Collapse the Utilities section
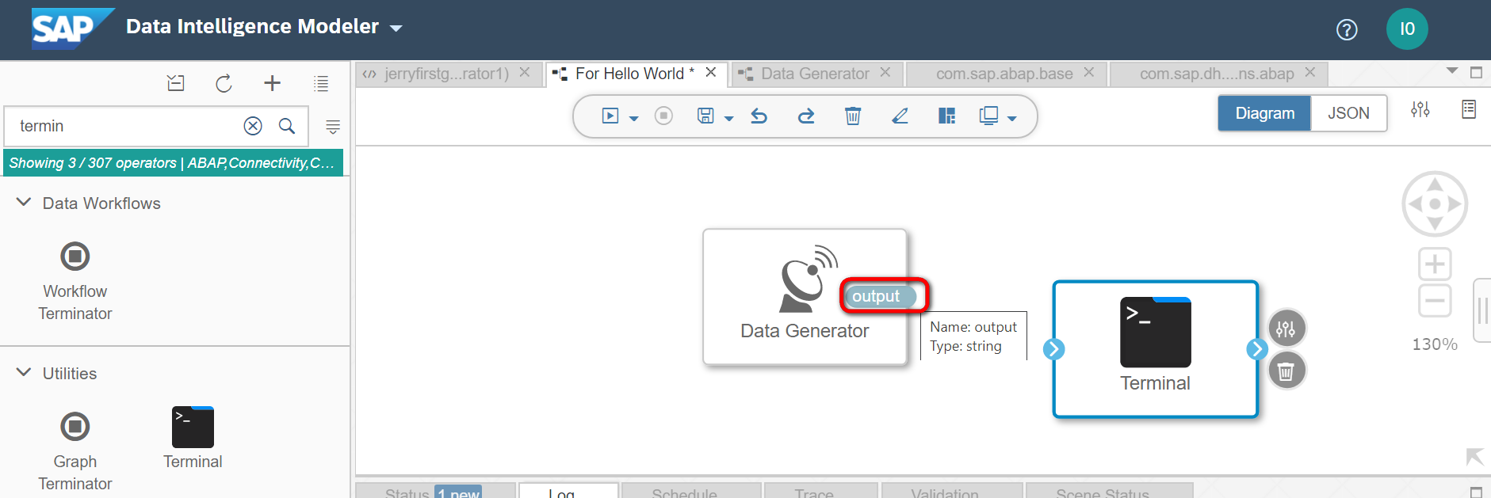The height and width of the screenshot is (498, 1491). (24, 373)
